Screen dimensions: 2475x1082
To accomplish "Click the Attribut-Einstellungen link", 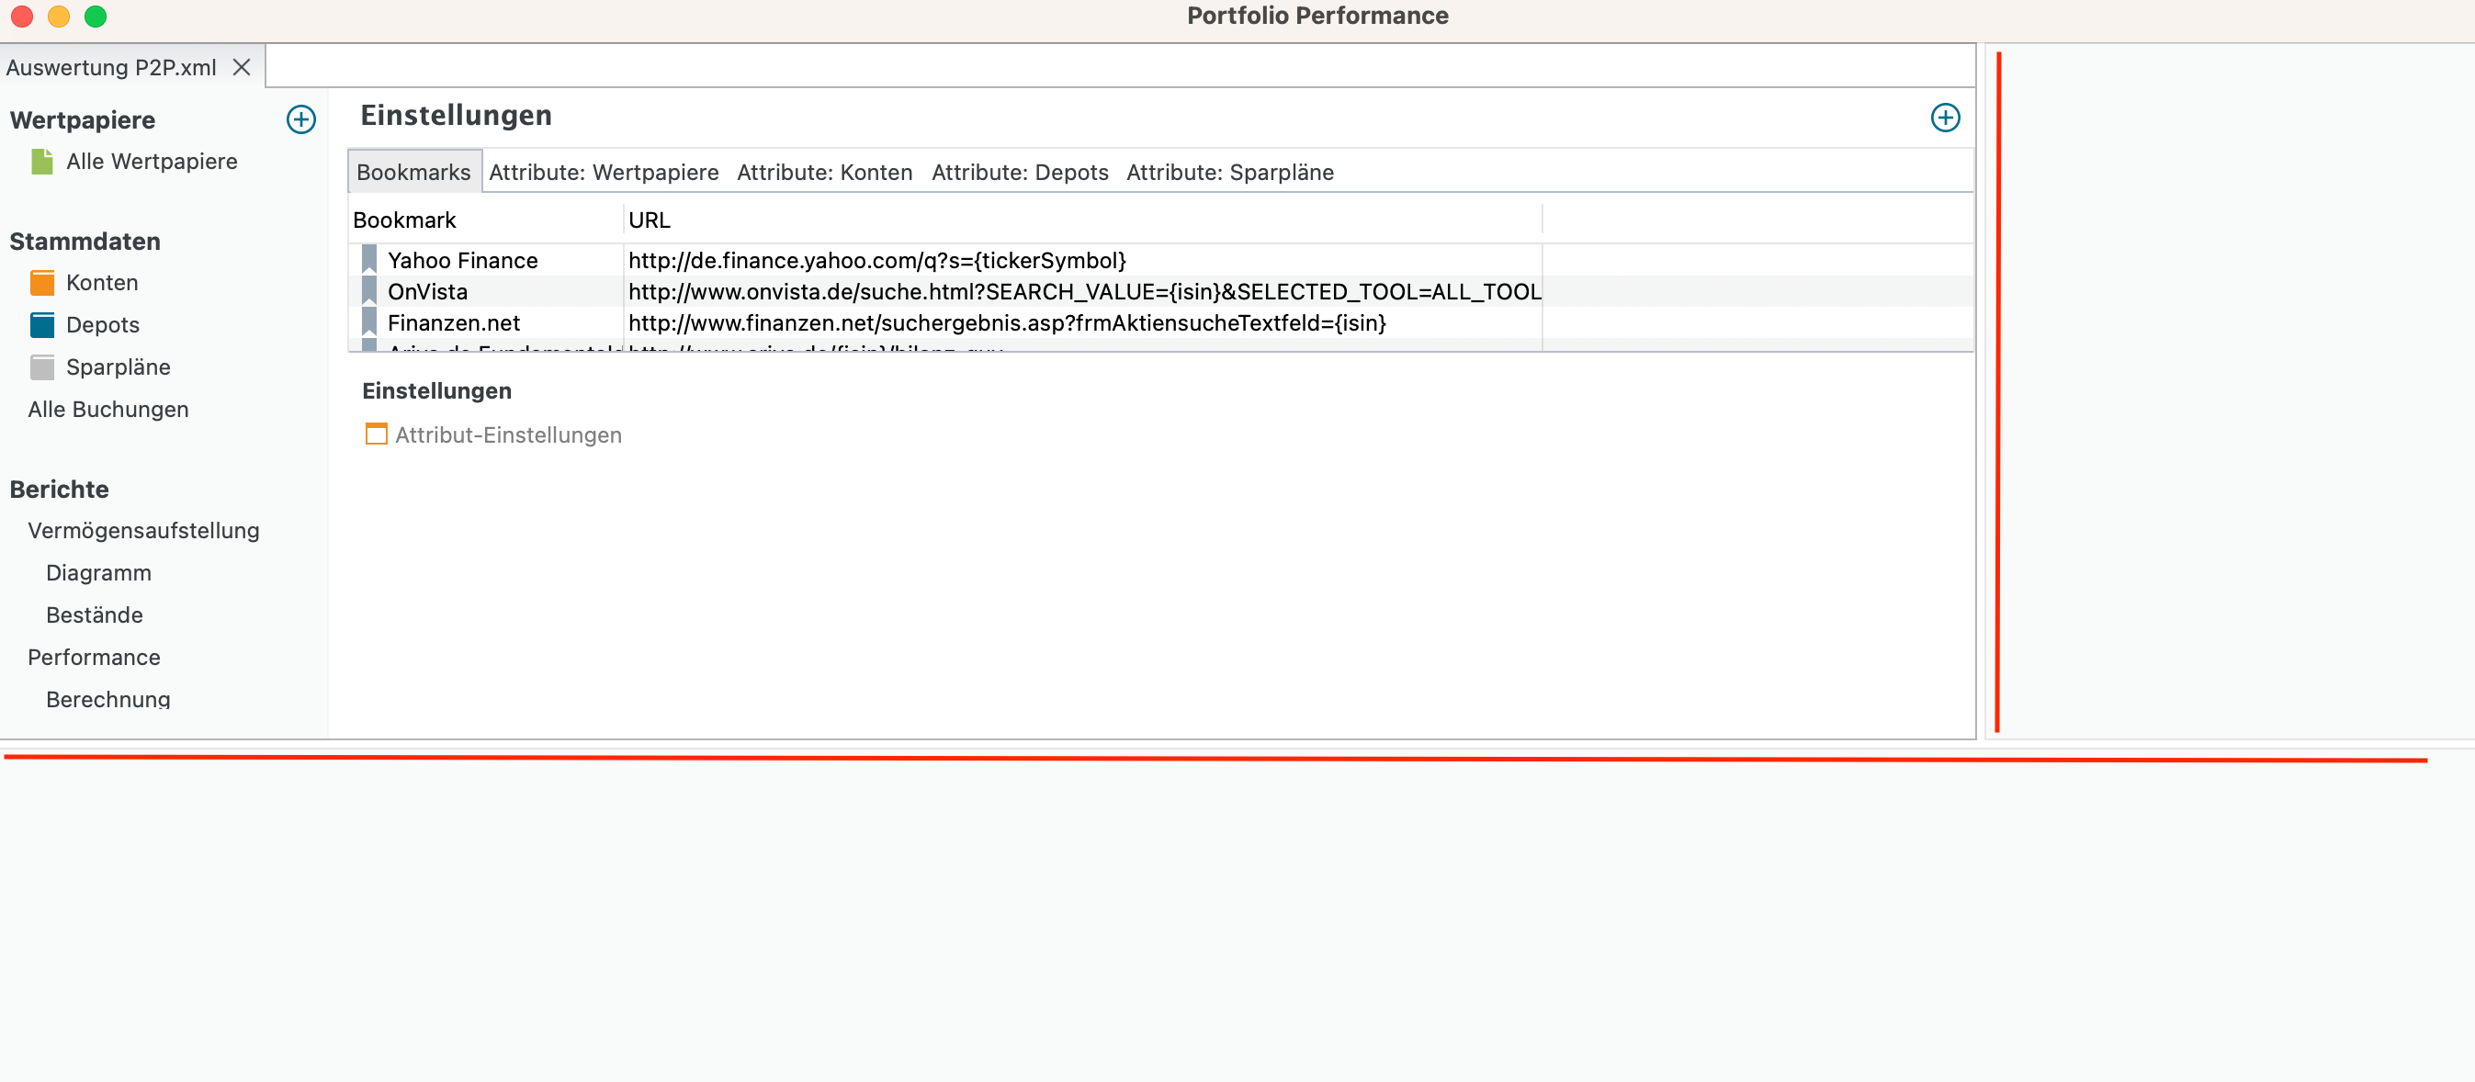I will click(508, 435).
